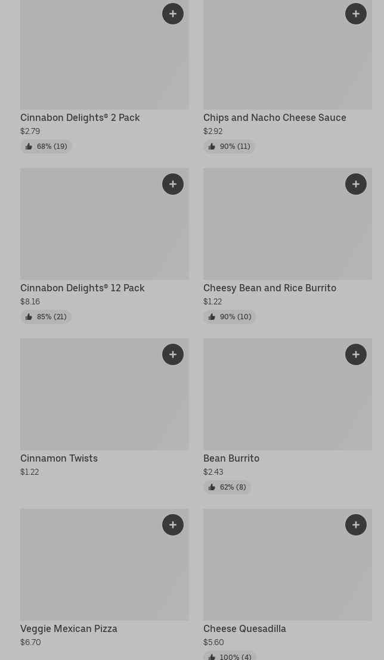Viewport: 384px width, 660px height.
Task: Click the Bean Burrito item name
Action: (x=231, y=458)
